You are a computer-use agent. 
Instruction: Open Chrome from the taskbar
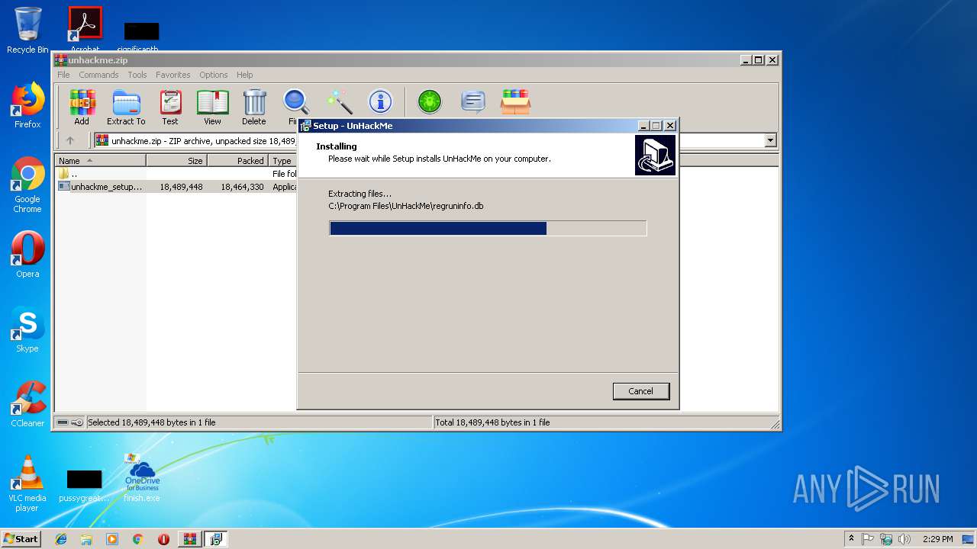coord(138,539)
